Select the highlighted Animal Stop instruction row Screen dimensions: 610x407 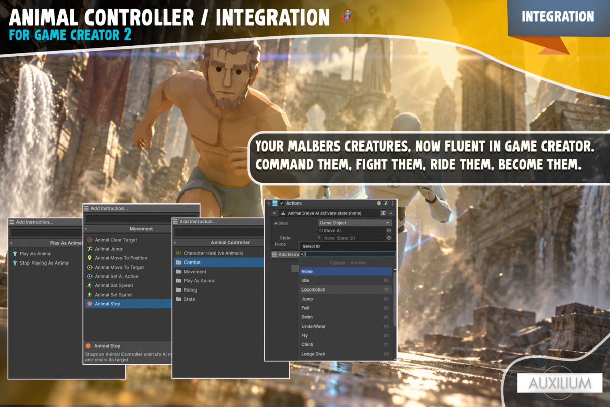point(128,304)
